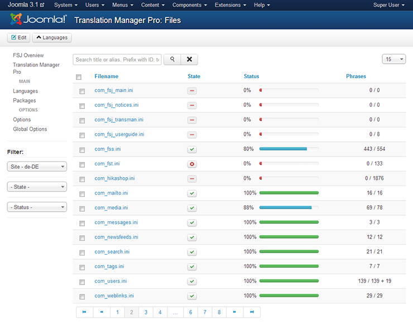Open Packages in sidebar
The image size is (413, 328).
[24, 101]
